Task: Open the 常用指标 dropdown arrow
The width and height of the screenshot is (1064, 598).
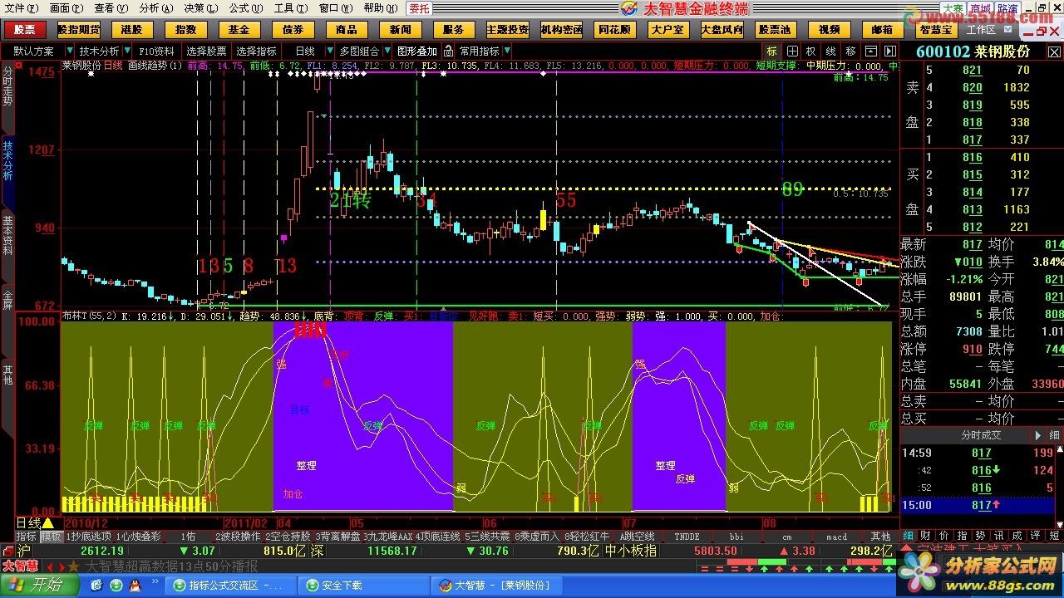Action: [507, 51]
